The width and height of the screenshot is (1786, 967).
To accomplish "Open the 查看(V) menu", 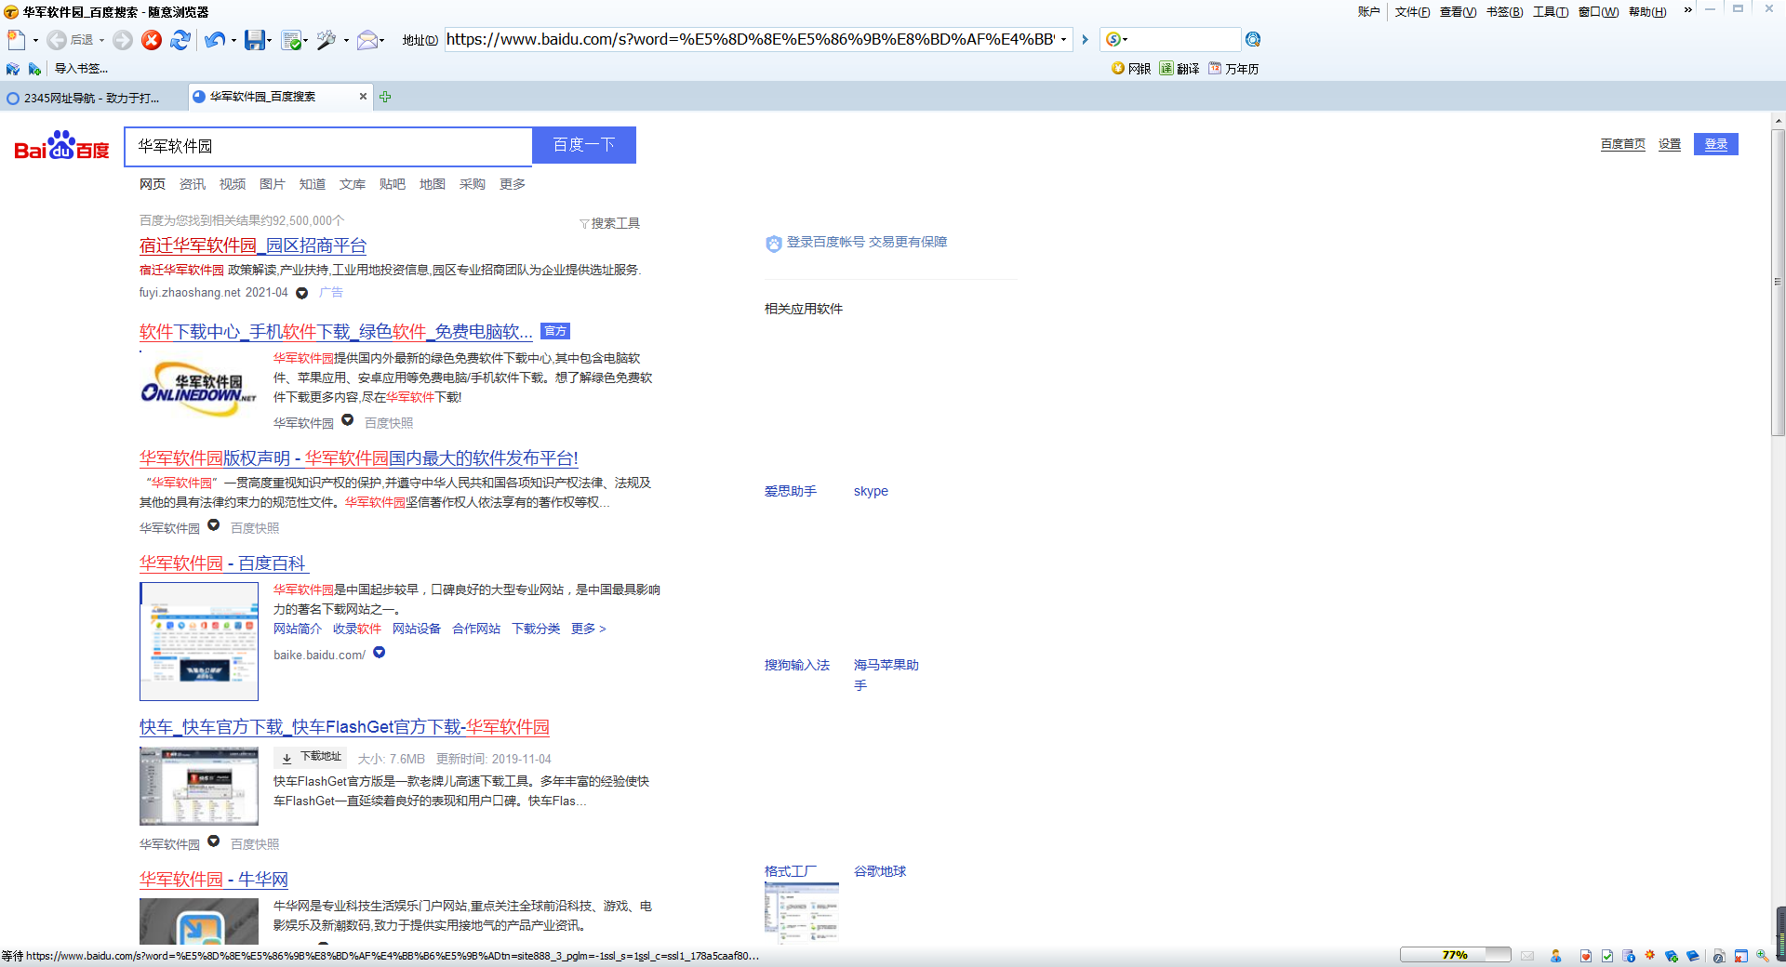I will pyautogui.click(x=1458, y=12).
